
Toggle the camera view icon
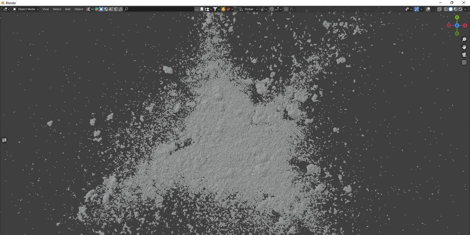(x=464, y=54)
